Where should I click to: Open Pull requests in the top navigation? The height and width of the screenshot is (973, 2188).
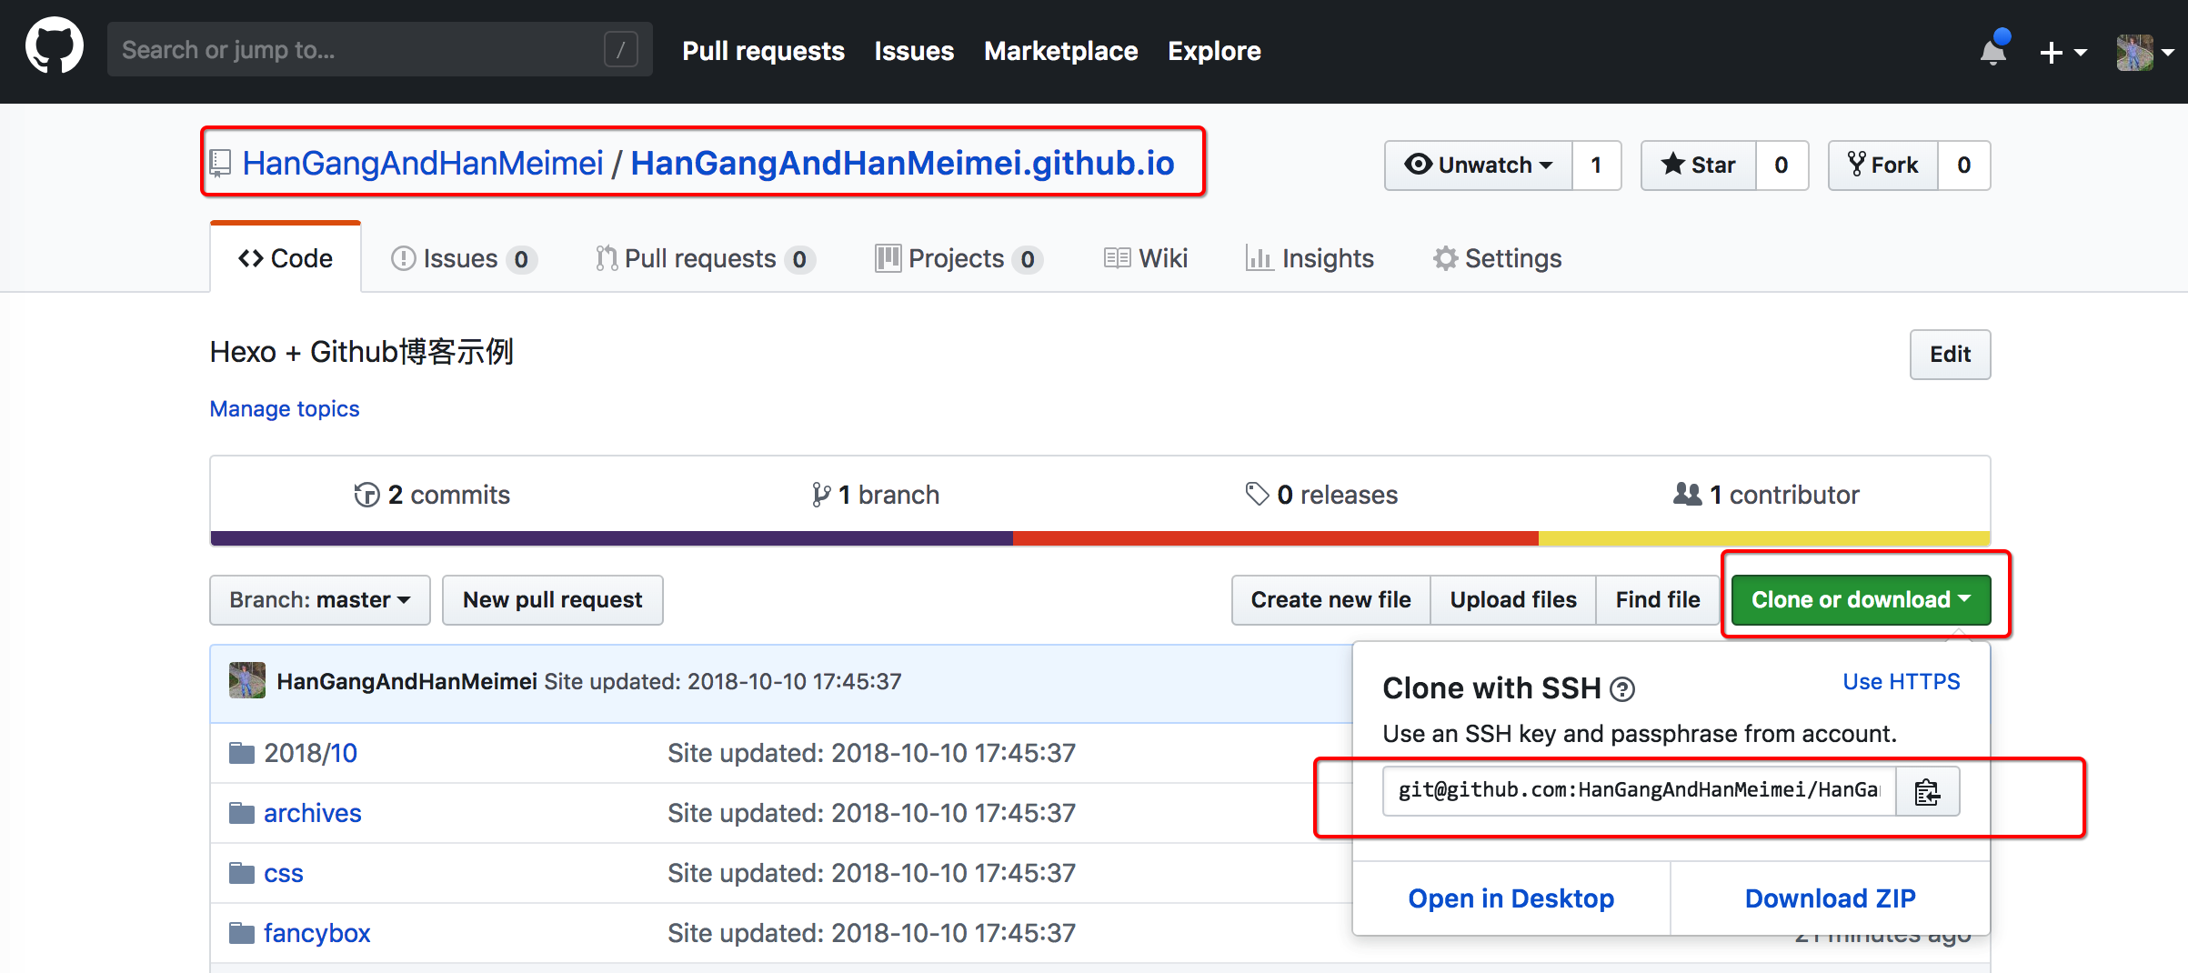tap(764, 51)
